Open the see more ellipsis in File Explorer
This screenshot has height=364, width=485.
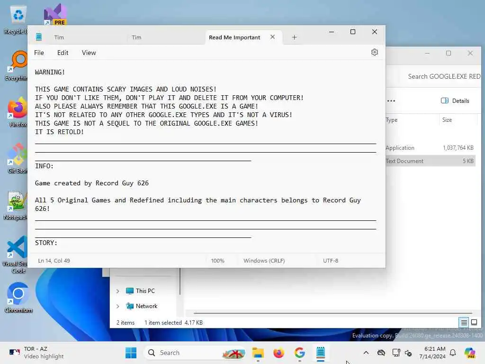click(x=391, y=100)
